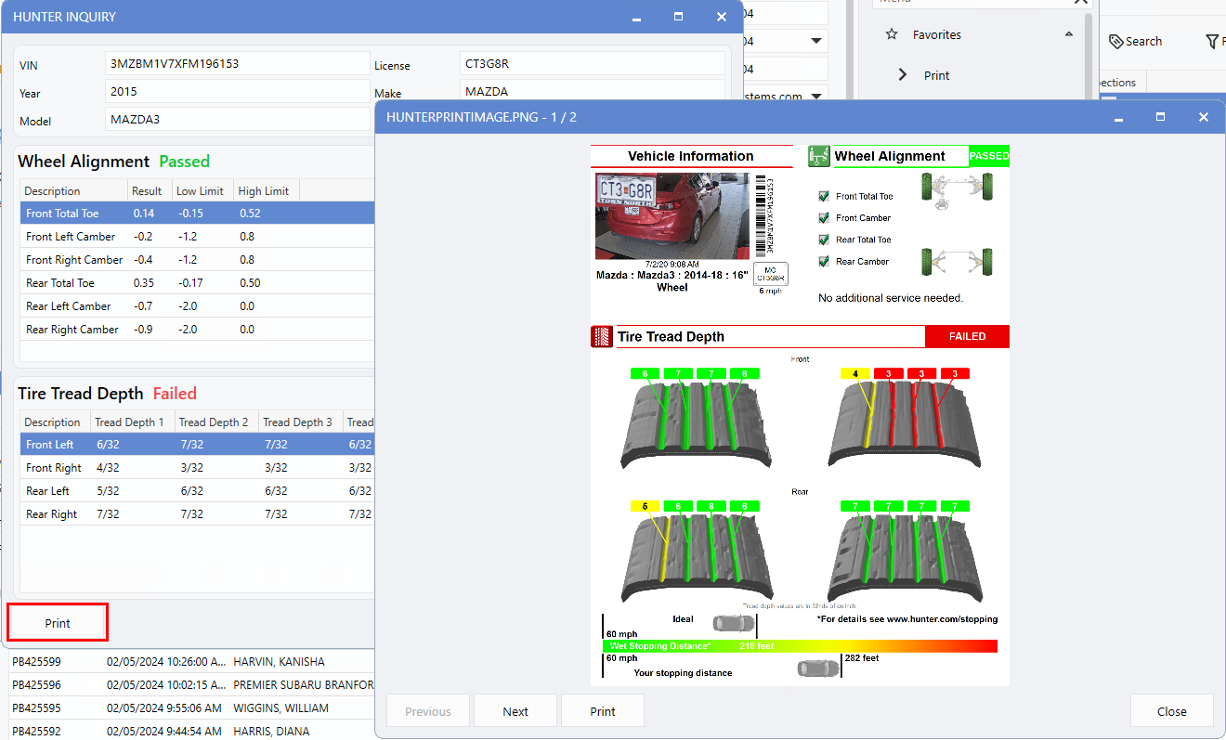The width and height of the screenshot is (1226, 740).
Task: Open the dropdown arrow beside the systems.com field
Action: 816,96
